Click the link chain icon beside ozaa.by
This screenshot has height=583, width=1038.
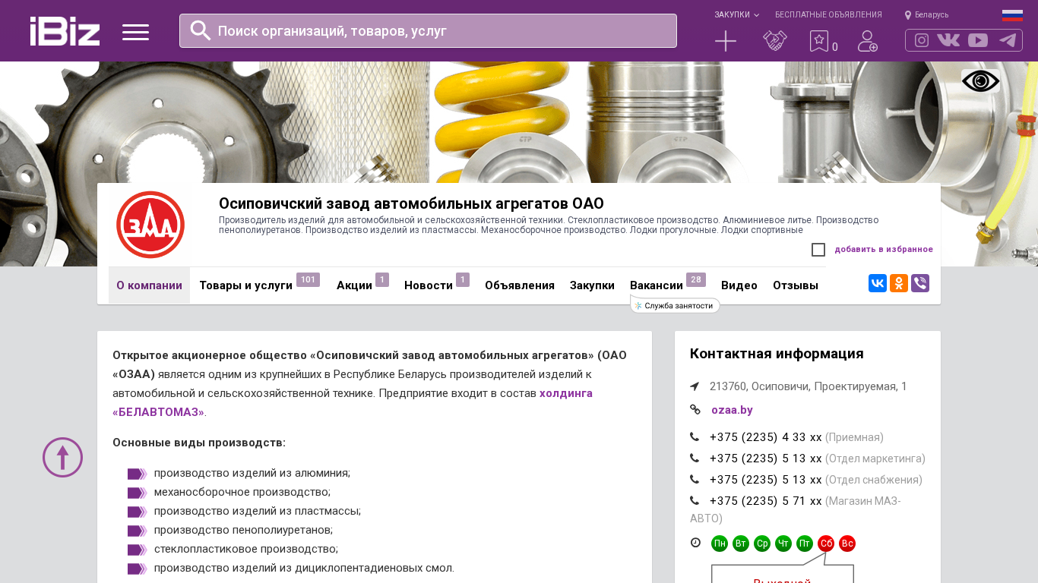(695, 410)
